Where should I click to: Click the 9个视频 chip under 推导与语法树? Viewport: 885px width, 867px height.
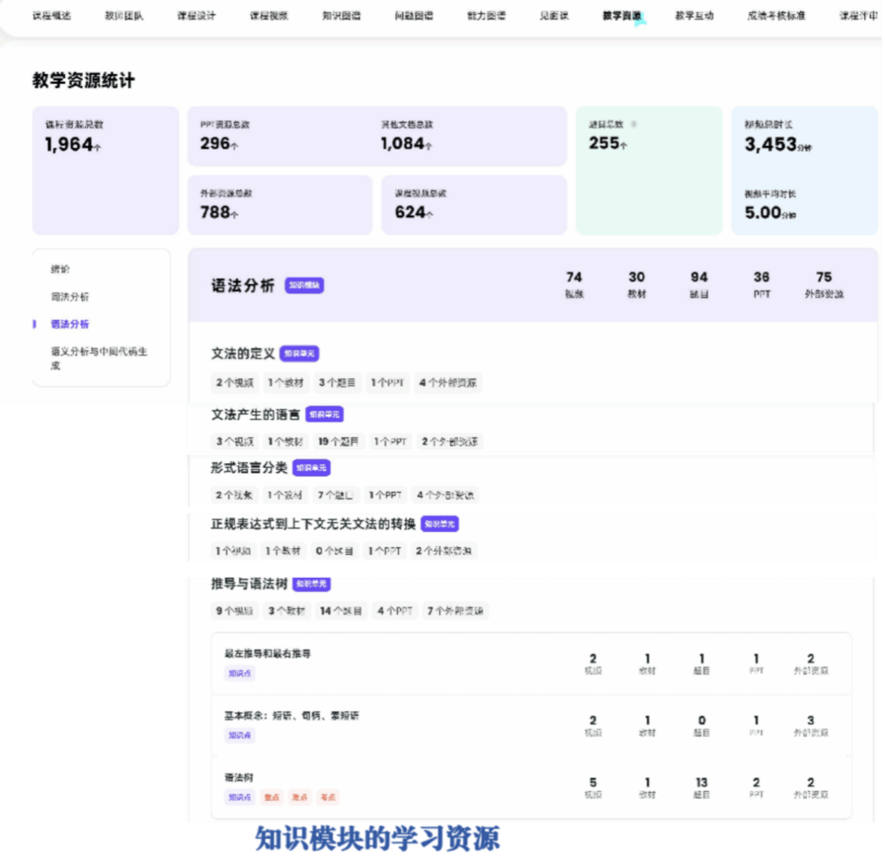235,611
